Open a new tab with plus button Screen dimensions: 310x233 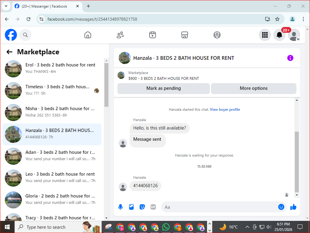tap(88, 6)
